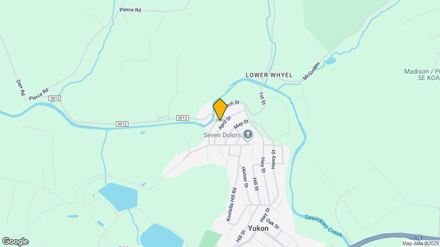Select the Sewickley Creek label
Viewport: 440px width, 247px height.
pyautogui.click(x=324, y=226)
